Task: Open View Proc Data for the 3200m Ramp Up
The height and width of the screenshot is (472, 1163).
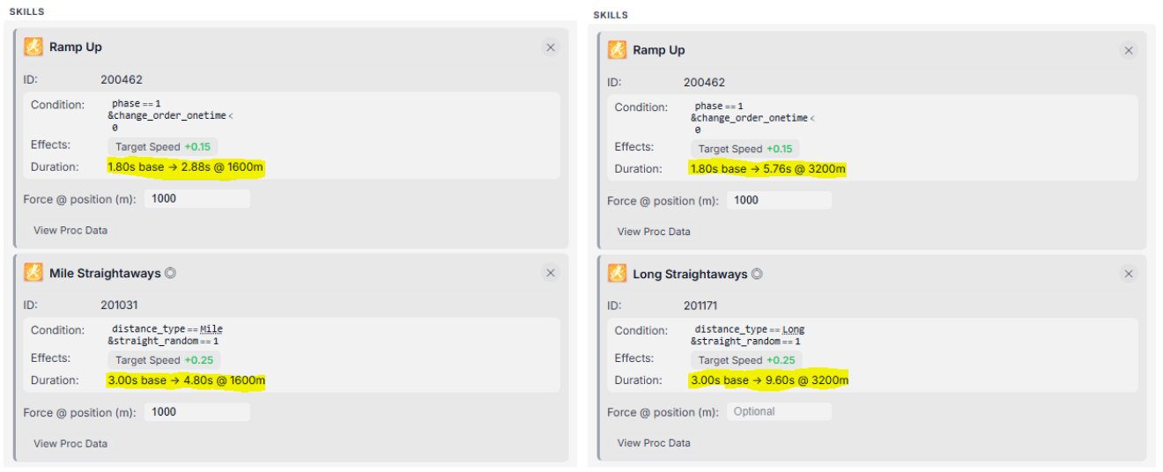Action: (654, 232)
